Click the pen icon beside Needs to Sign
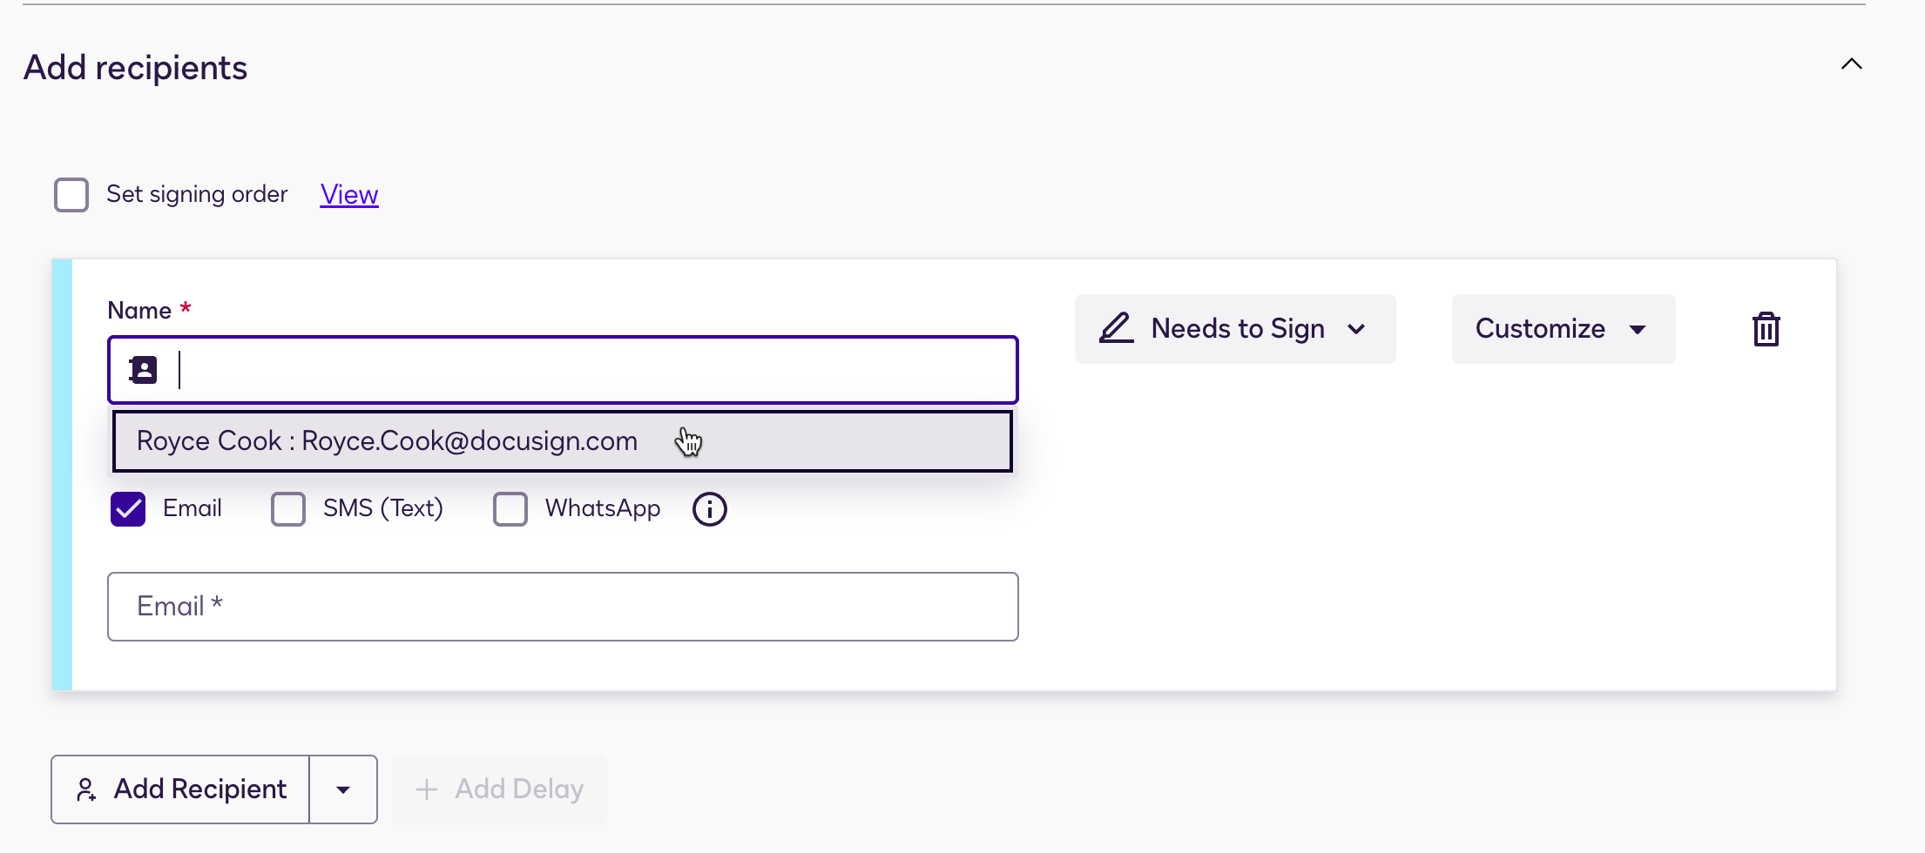This screenshot has width=1925, height=853. pyautogui.click(x=1116, y=328)
